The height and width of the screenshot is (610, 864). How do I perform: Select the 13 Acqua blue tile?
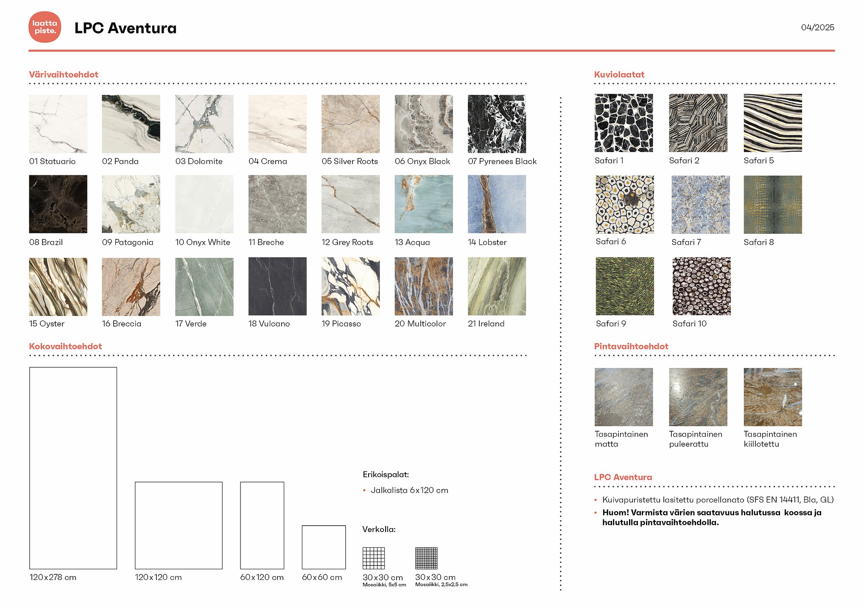coord(424,204)
